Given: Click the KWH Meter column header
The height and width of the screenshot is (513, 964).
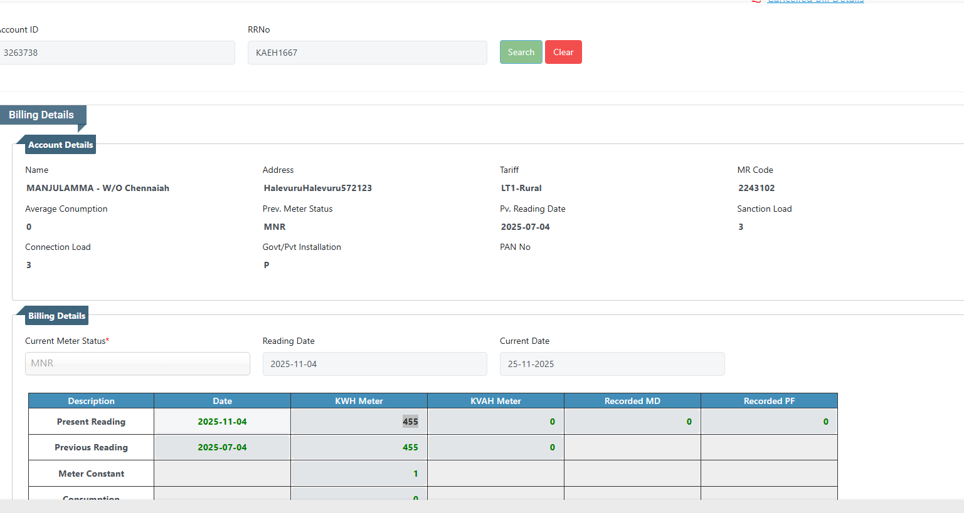Looking at the screenshot, I should [x=359, y=401].
